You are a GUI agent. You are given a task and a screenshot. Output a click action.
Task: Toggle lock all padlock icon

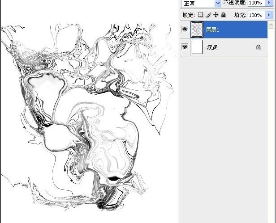click(x=224, y=15)
